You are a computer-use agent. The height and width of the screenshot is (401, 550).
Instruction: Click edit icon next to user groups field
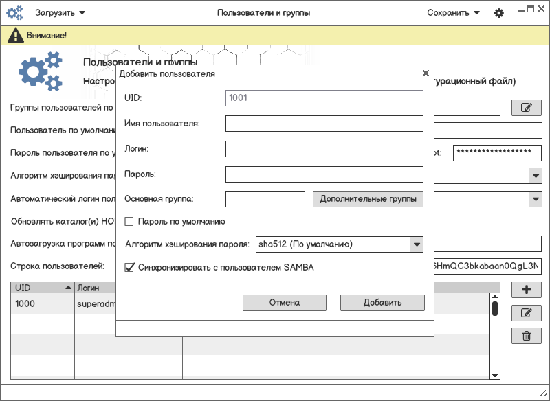click(527, 108)
